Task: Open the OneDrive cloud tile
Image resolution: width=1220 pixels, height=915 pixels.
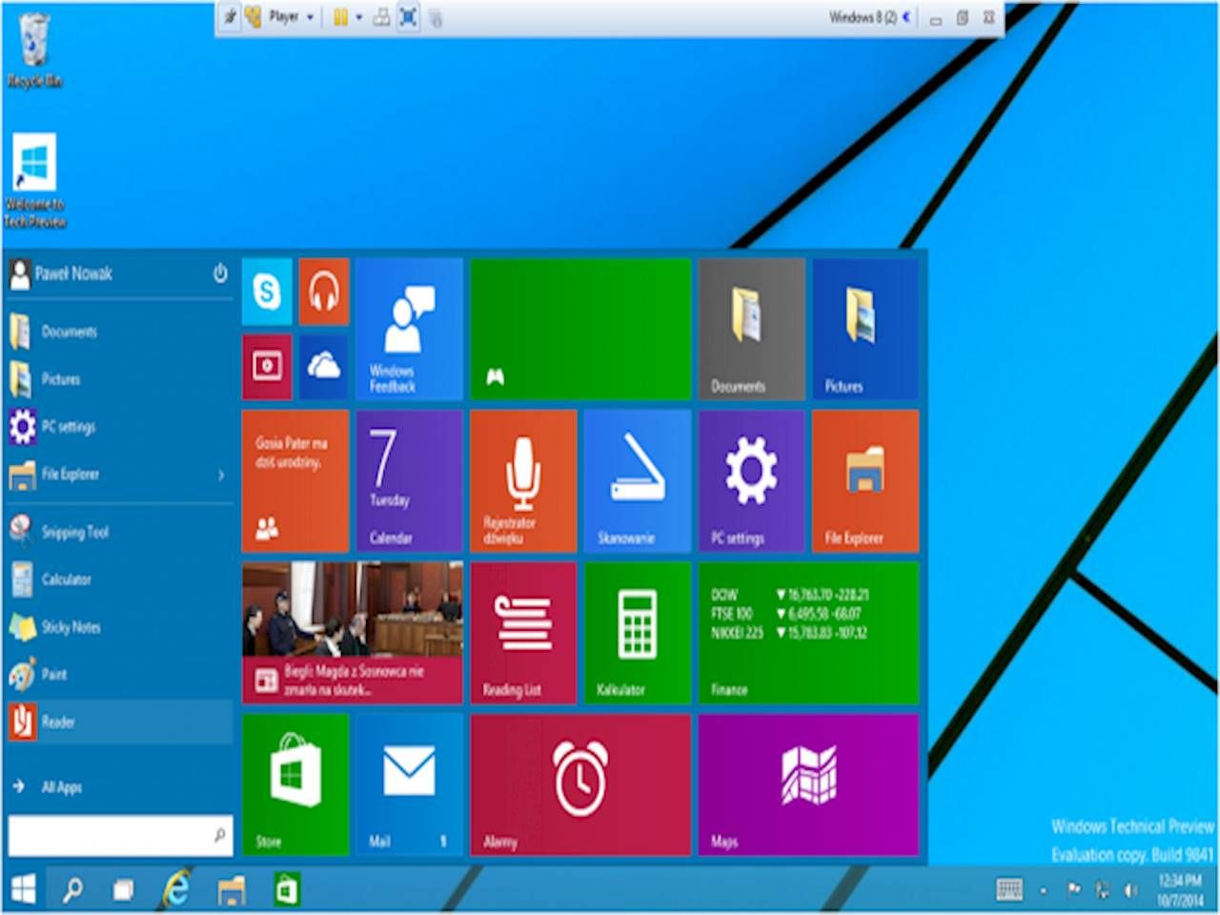Action: click(323, 366)
